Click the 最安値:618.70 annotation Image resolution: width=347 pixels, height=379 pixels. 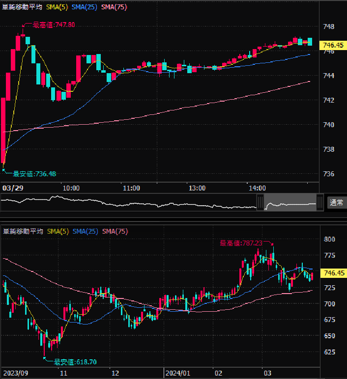click(75, 362)
